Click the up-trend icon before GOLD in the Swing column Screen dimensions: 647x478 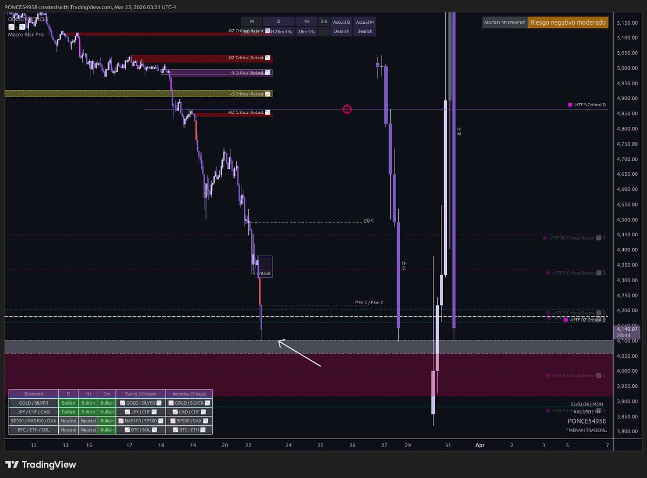coord(122,403)
